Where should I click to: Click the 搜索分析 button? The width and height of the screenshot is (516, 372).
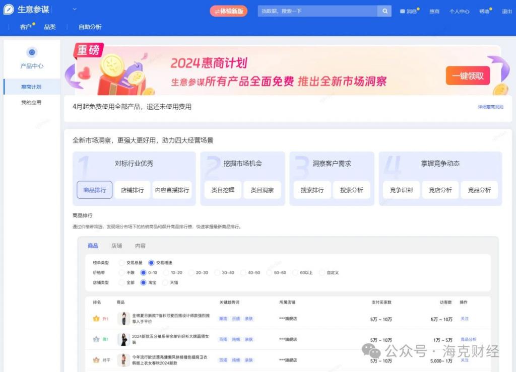point(351,190)
